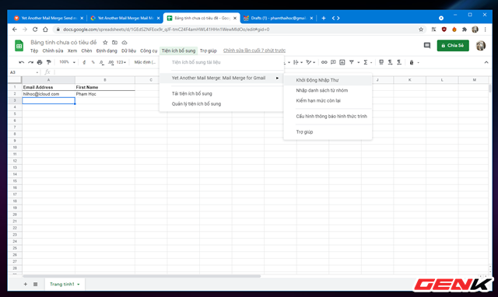Open the comment history icon

click(427, 45)
